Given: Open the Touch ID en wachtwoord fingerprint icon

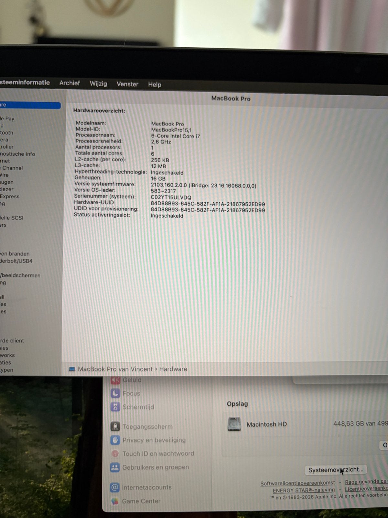Looking at the screenshot, I should [x=115, y=454].
